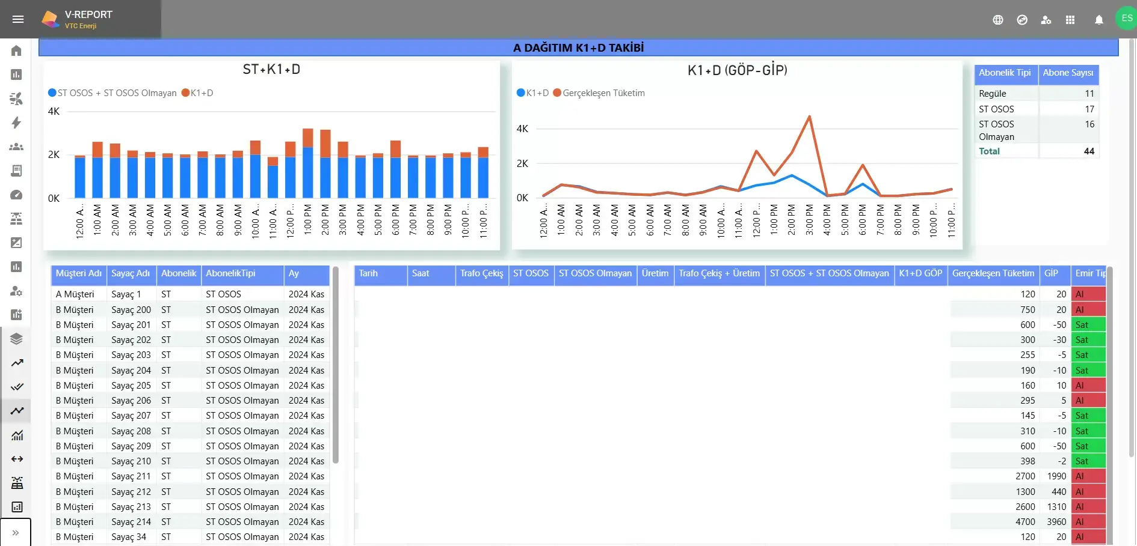Screen dimensions: 1137x546
Task: Click the notification bell icon
Action: point(1098,20)
